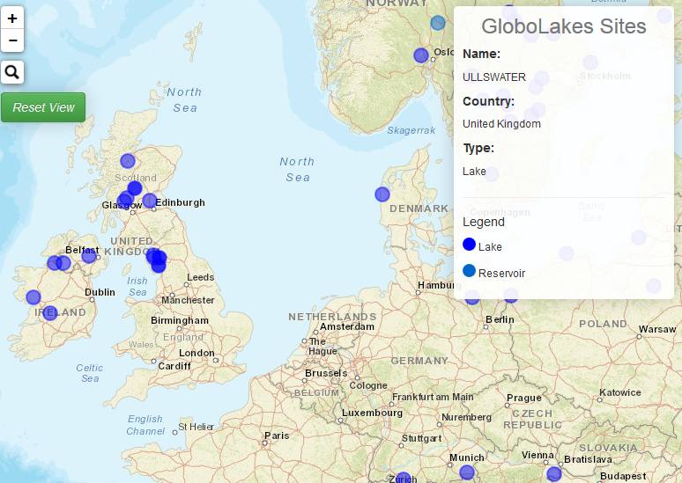Select marker directly below the Scotland label
Image resolution: width=682 pixels, height=483 pixels.
tap(135, 188)
